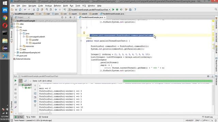Close the ParallelStreamExample.java editor tab
218x122 pixels.
pyautogui.click(x=105, y=17)
